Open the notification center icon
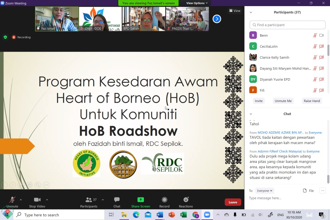Screen dimensions: 330x220 pos(321,215)
